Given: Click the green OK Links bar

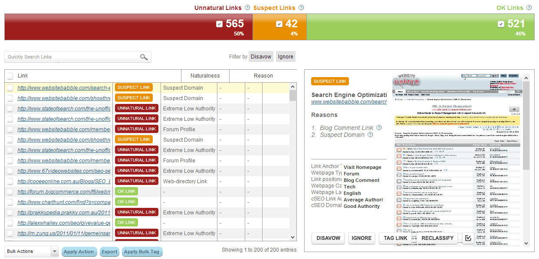Looking at the screenshot, I should [x=421, y=27].
